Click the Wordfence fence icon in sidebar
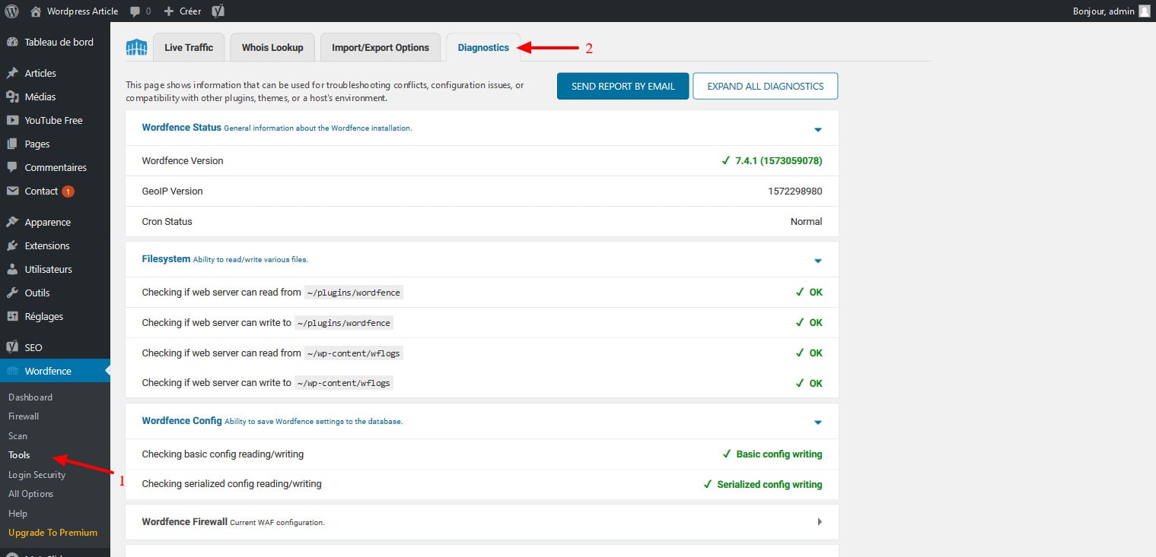 pos(12,372)
